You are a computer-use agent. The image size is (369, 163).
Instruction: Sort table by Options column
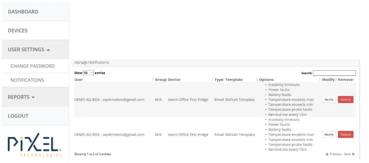266,79
